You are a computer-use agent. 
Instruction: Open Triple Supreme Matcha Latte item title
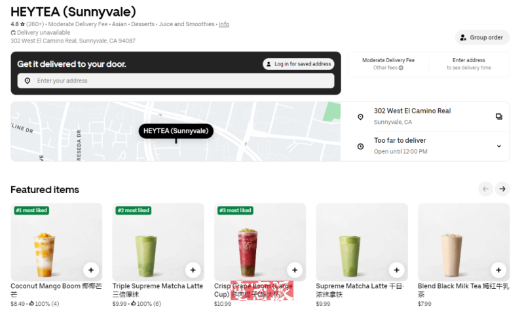[158, 290]
